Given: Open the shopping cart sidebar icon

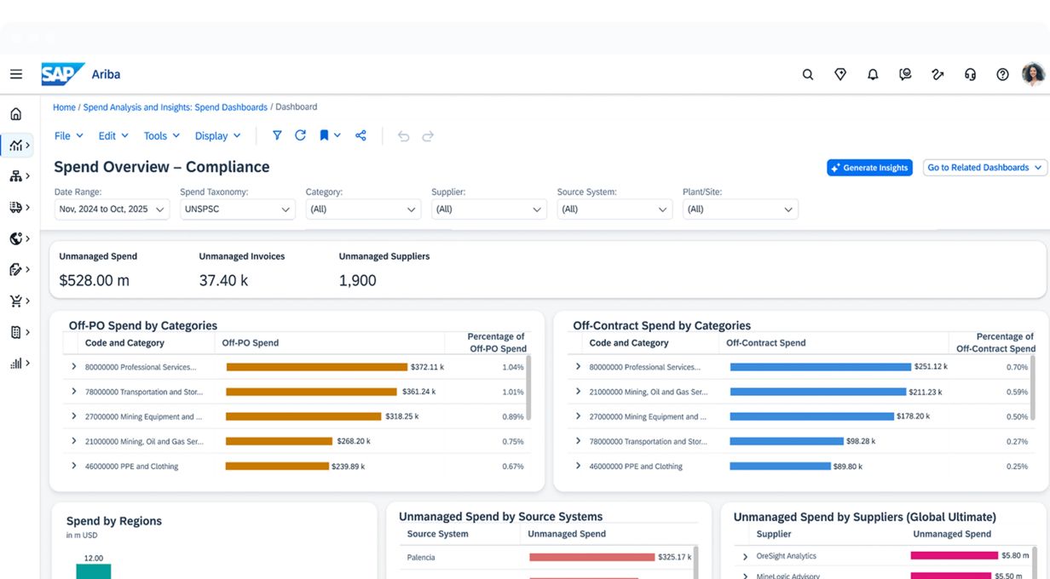Looking at the screenshot, I should tap(16, 301).
